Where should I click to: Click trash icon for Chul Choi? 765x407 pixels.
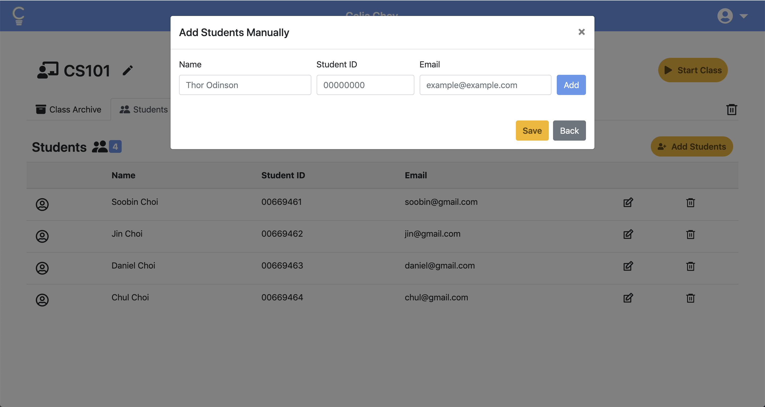(x=690, y=298)
